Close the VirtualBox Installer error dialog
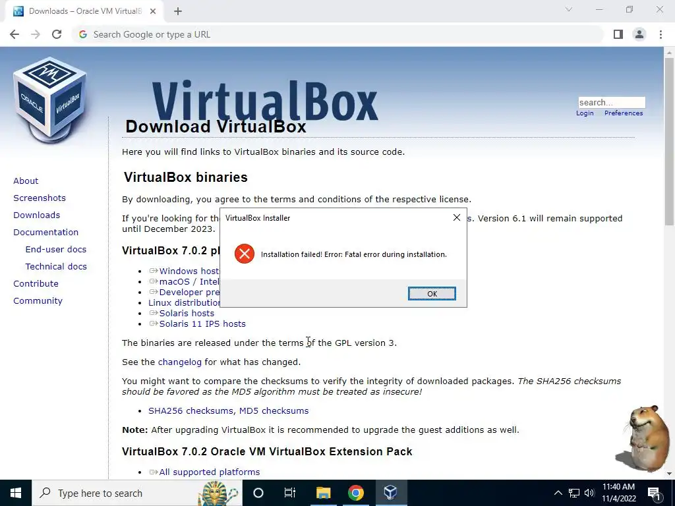The width and height of the screenshot is (675, 506). (x=457, y=217)
